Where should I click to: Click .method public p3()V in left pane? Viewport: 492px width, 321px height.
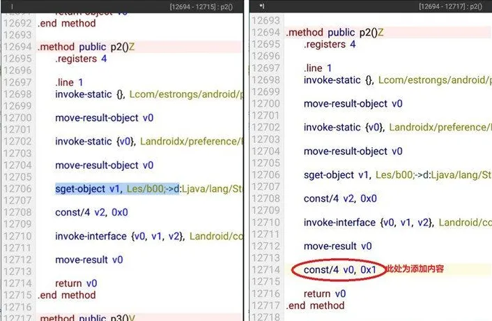[x=86, y=318]
